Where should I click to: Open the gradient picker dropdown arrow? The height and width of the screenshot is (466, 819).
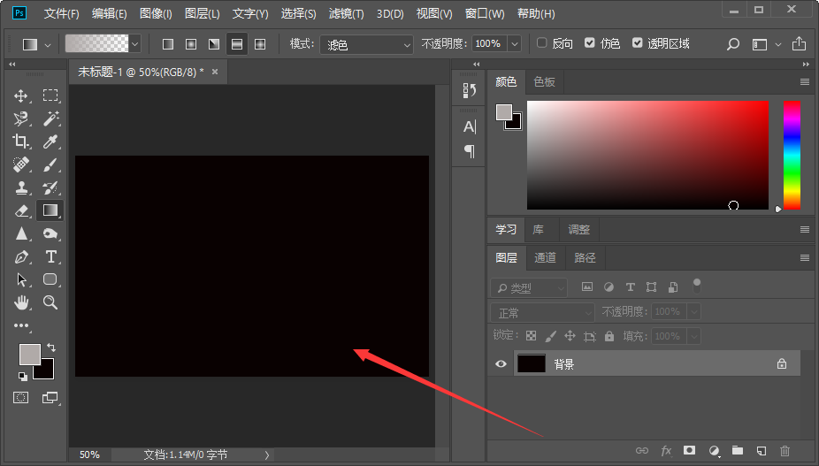(134, 44)
